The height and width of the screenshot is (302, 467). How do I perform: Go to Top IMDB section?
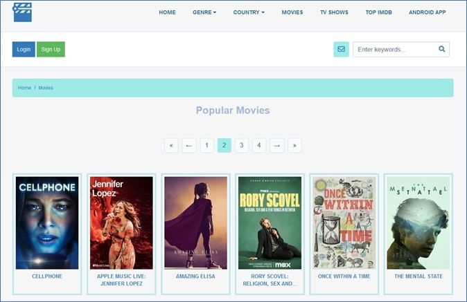(x=379, y=12)
